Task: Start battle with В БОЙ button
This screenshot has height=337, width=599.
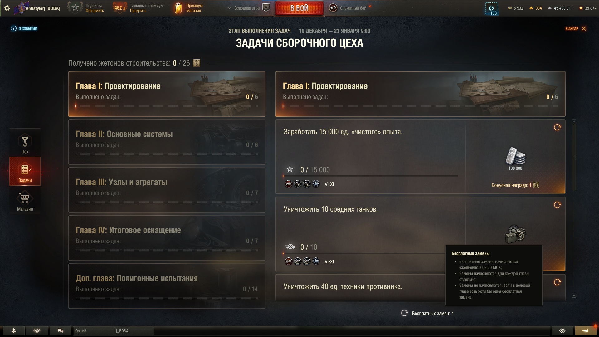Action: pos(299,8)
